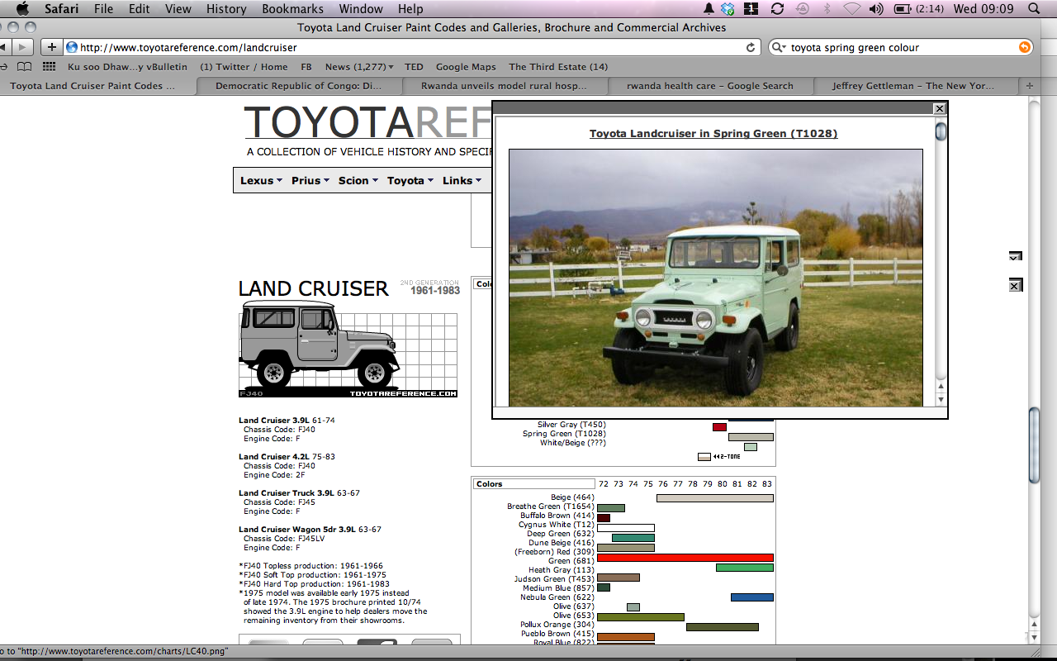The height and width of the screenshot is (661, 1057).
Task: Add bookmark with the plus button
Action: pos(51,47)
